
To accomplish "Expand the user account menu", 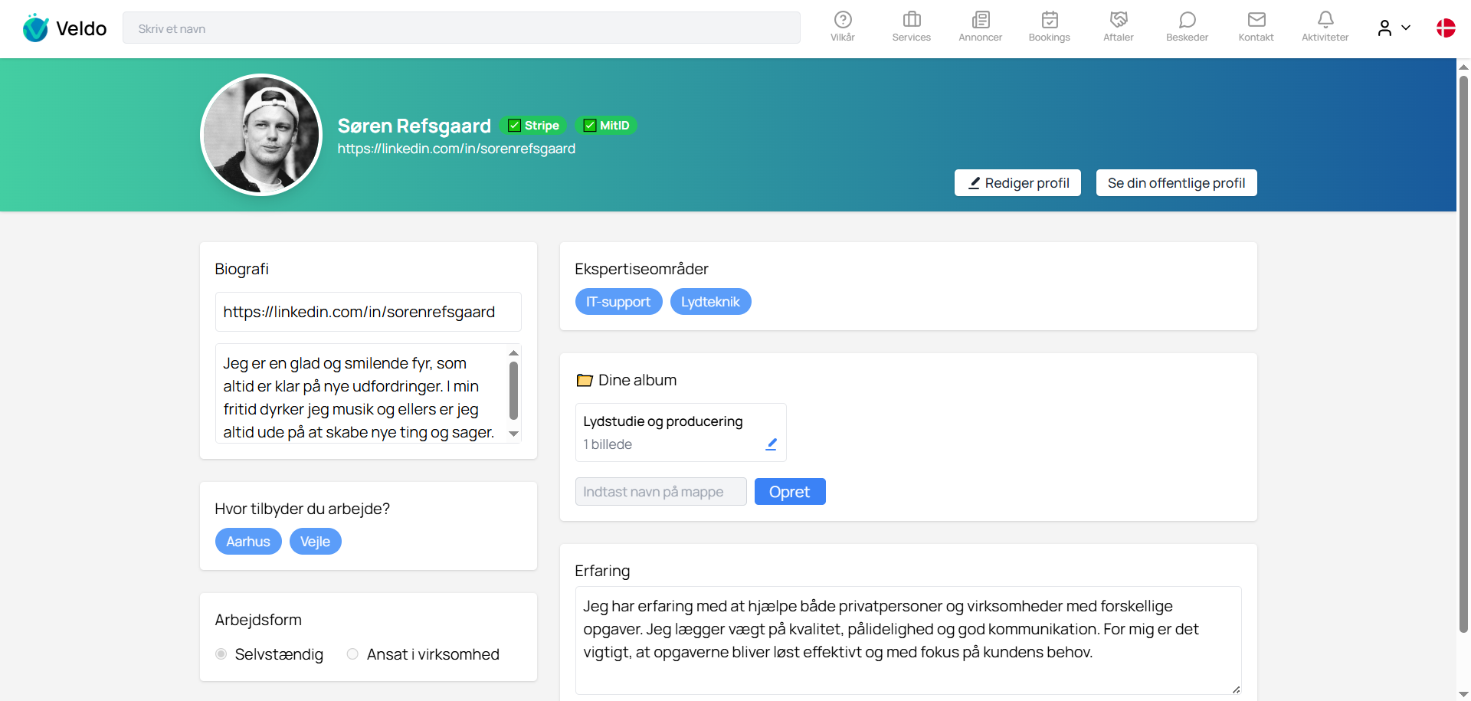I will click(1394, 28).
